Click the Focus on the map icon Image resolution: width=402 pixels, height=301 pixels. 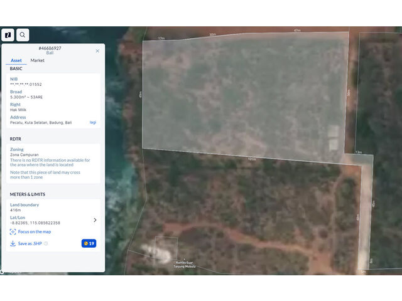coord(13,232)
